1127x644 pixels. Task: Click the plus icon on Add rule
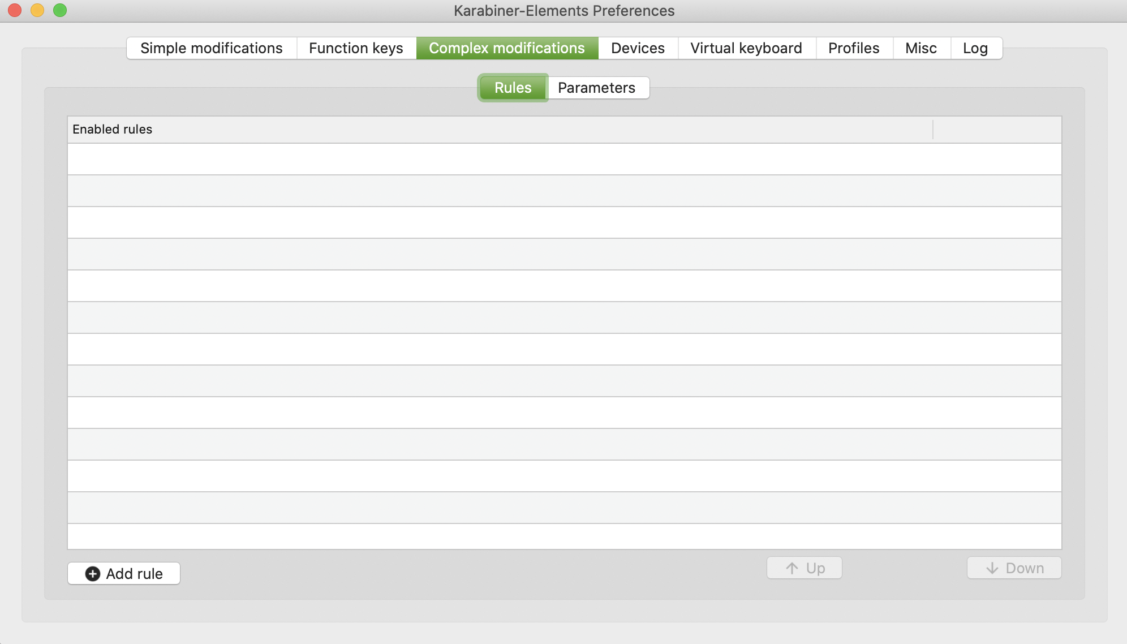(x=93, y=573)
